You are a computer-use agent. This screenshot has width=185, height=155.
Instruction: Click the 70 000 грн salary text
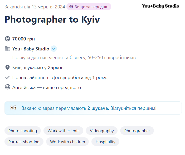point(23,39)
